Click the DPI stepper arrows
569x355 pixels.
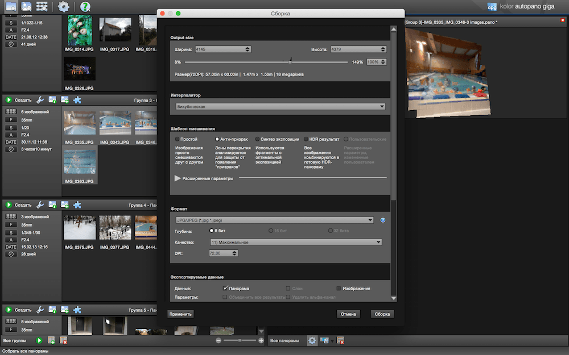pos(235,253)
